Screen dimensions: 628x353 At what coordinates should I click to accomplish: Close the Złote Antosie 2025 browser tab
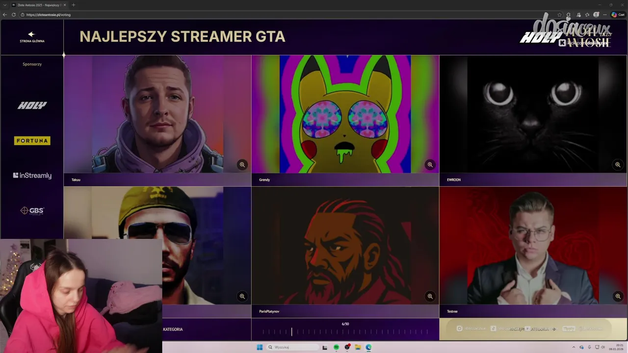coord(65,5)
